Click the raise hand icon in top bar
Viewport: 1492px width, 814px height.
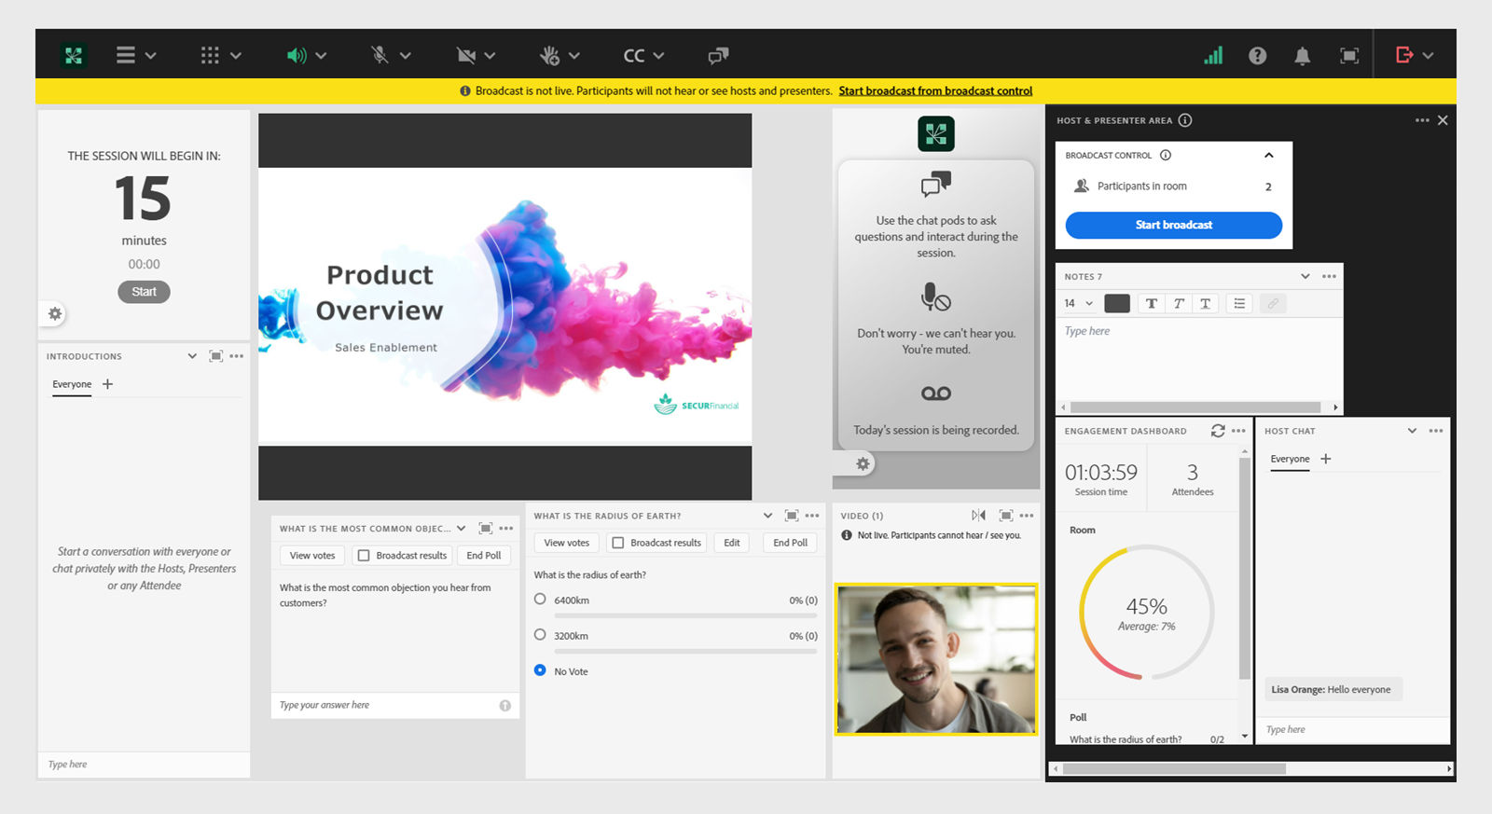coord(549,56)
